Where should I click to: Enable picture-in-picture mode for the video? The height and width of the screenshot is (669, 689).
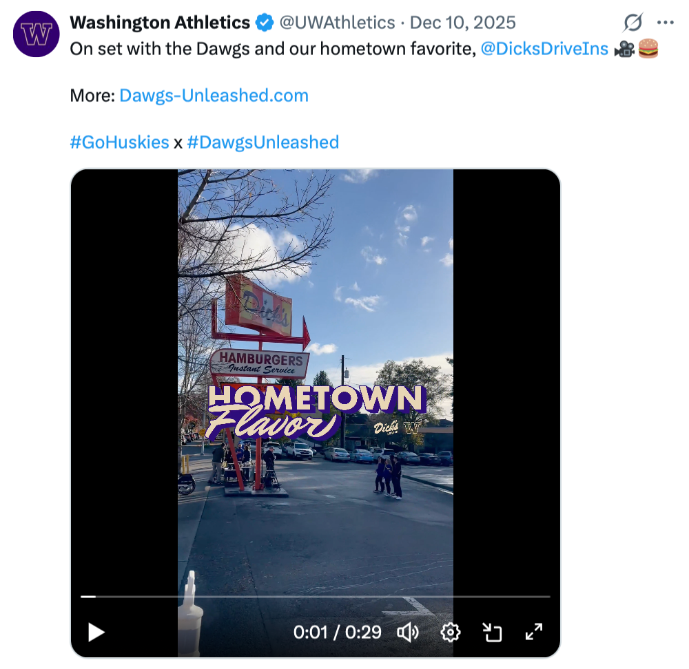[x=492, y=632]
